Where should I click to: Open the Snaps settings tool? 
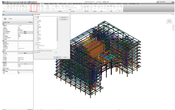point(14,7)
